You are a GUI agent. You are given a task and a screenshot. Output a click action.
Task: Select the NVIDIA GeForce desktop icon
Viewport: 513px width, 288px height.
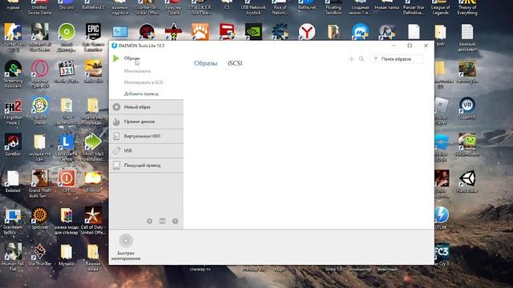[253, 32]
